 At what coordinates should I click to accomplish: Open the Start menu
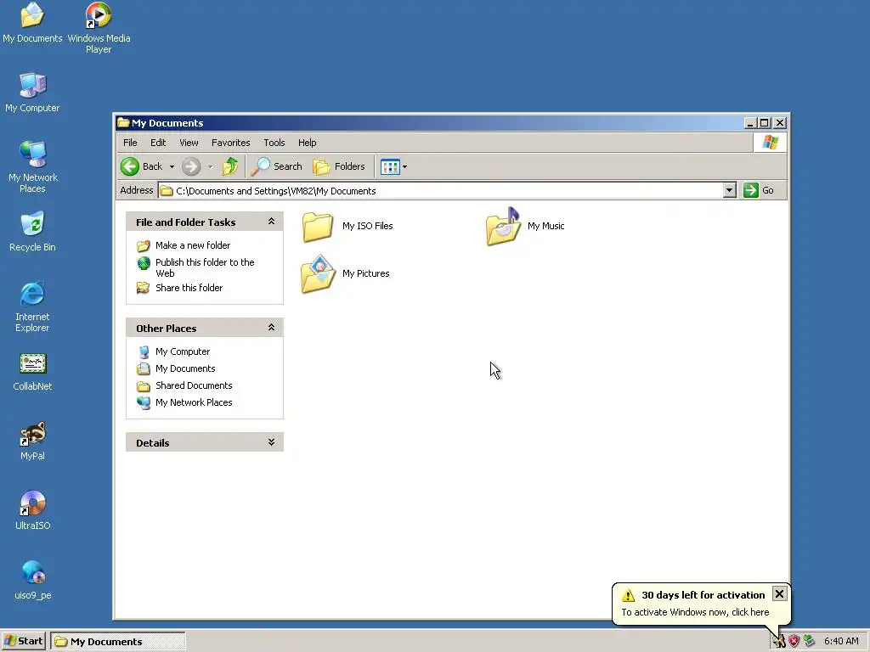coord(23,642)
